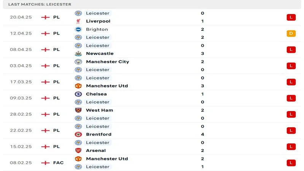
Task: Click the Chelsea club crest icon
Action: point(78,94)
